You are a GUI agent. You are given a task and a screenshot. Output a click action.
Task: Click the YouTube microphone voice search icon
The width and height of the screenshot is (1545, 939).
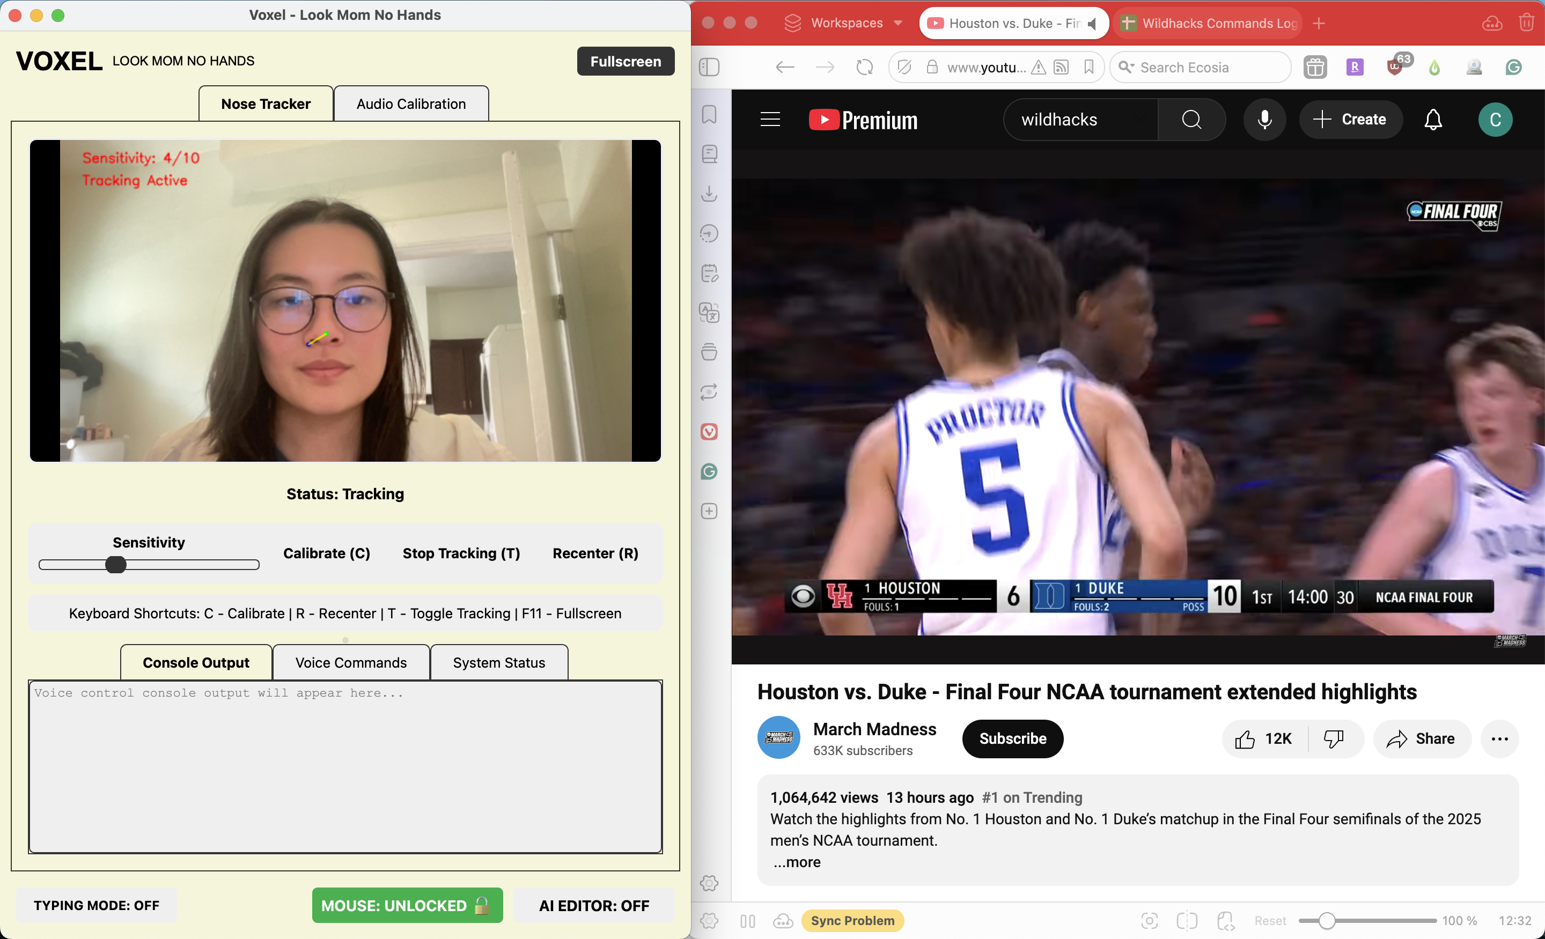pos(1264,119)
